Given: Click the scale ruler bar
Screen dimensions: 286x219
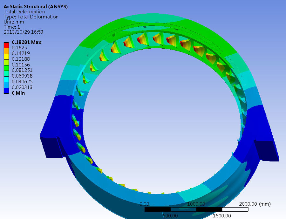Looking at the screenshot, I should pos(196,209).
